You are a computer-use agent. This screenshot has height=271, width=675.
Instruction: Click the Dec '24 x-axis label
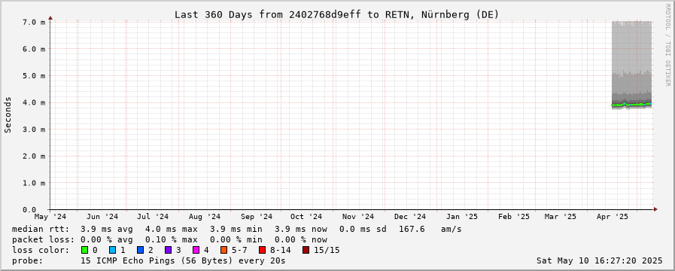pos(410,217)
